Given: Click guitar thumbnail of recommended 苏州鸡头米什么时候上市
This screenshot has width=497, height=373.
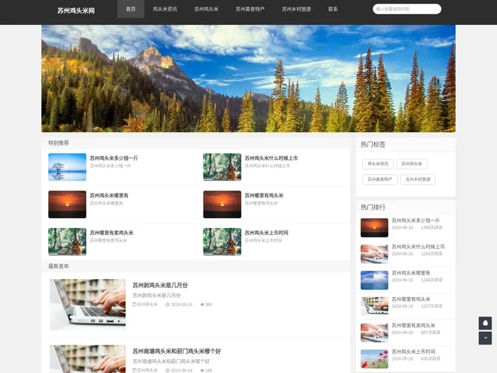Looking at the screenshot, I should click(x=222, y=167).
